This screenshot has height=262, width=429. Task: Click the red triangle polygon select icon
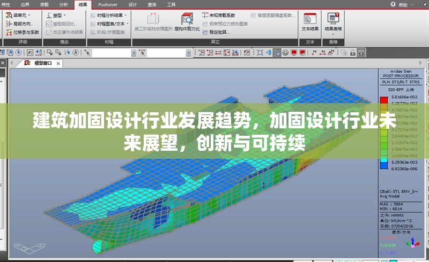[x=227, y=53]
